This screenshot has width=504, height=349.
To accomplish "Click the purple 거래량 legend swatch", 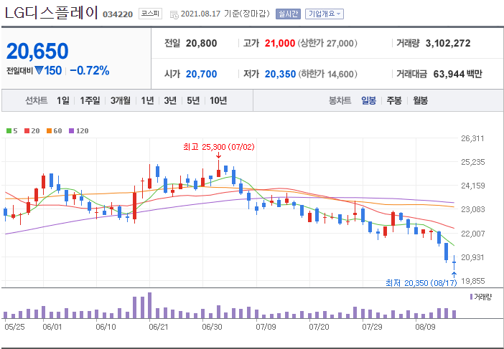I will tap(471, 297).
